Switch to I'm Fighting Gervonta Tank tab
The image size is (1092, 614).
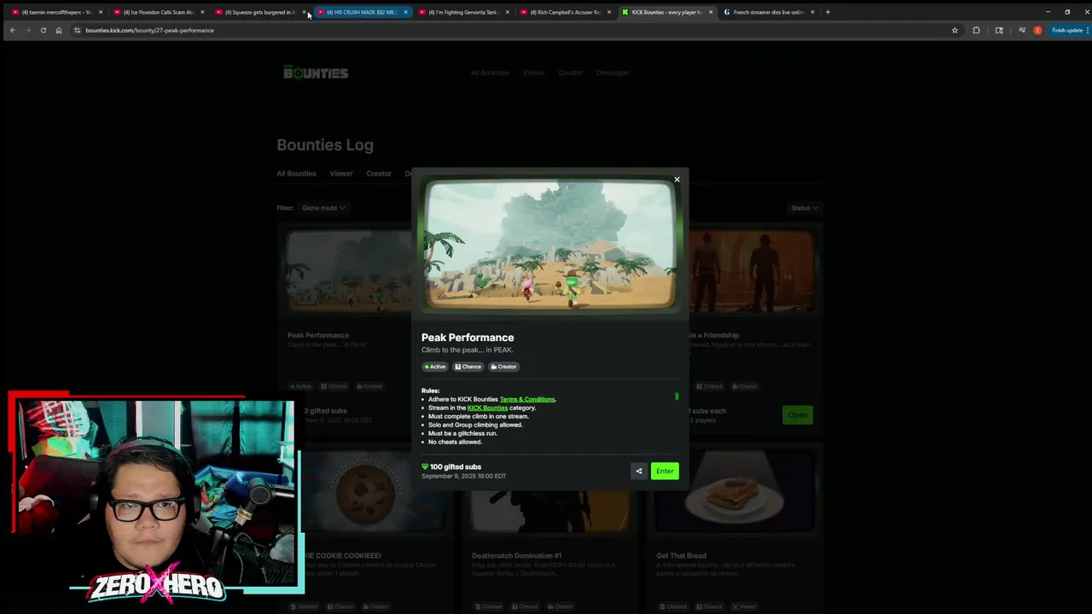click(x=462, y=12)
